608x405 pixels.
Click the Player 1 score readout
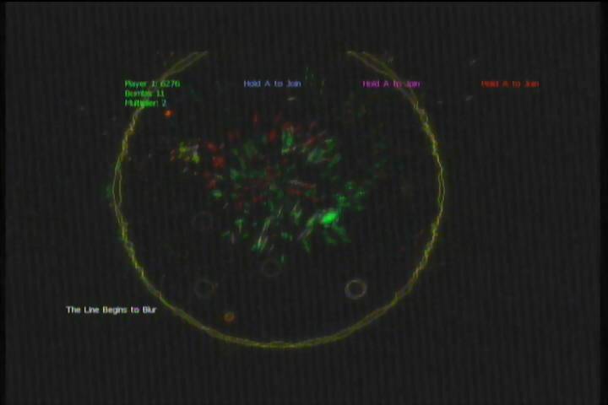tap(152, 84)
